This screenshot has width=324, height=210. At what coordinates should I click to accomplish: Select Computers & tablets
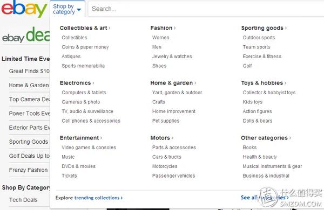[x=84, y=93]
